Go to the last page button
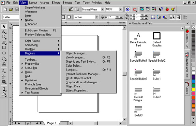Screen dimensions: 196x126 pos(41,123)
